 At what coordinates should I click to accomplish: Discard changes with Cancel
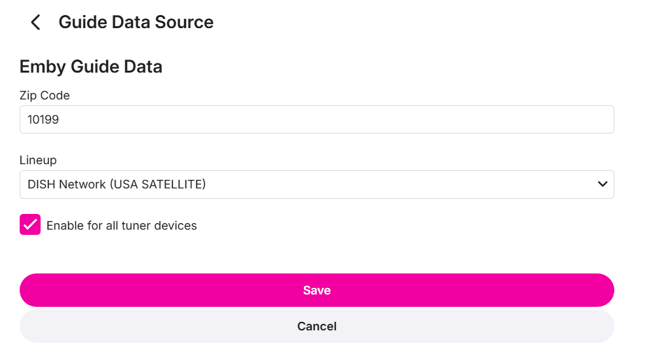[316, 326]
